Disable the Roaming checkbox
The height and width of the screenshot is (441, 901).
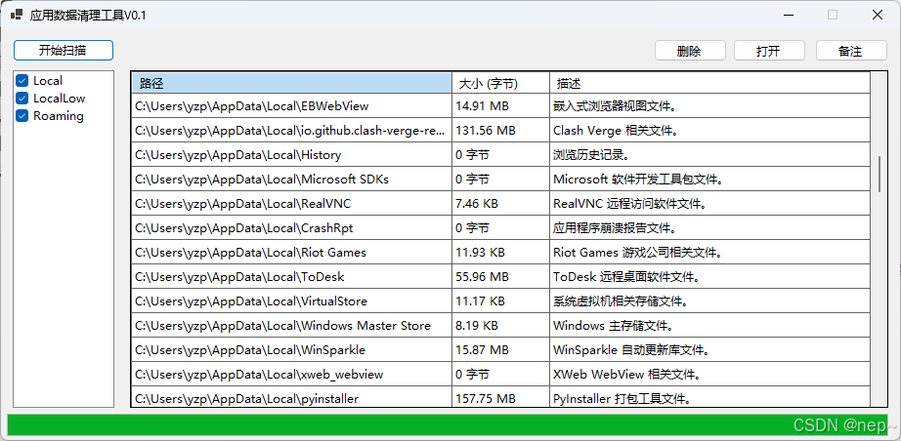tap(21, 116)
